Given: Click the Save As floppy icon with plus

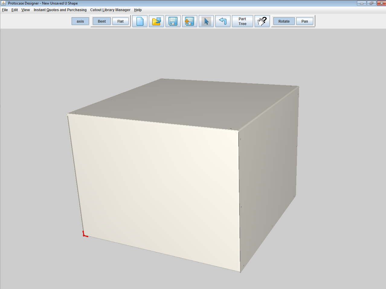Looking at the screenshot, I should (190, 21).
